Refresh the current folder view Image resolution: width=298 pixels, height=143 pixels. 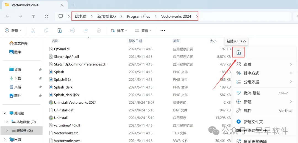coord(47,16)
